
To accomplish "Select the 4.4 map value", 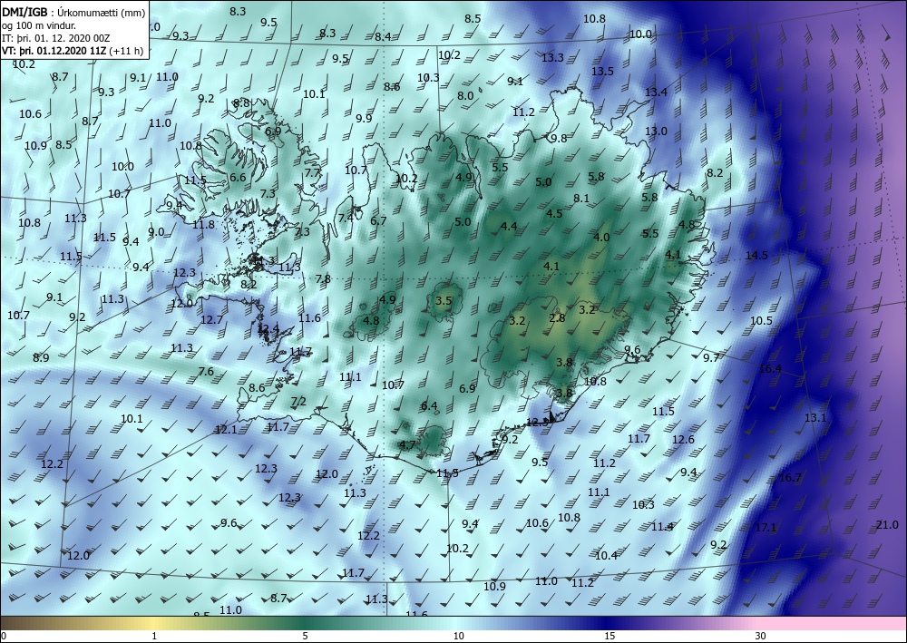I will [509, 226].
